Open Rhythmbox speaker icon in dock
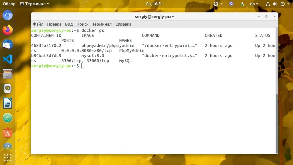This screenshot has width=293, height=165. tap(7, 89)
